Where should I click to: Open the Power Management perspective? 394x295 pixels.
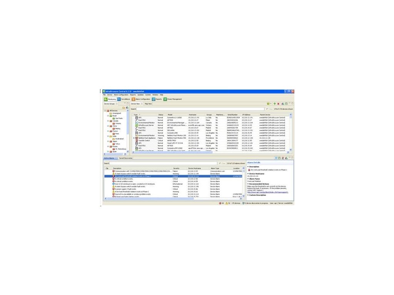coord(173,99)
